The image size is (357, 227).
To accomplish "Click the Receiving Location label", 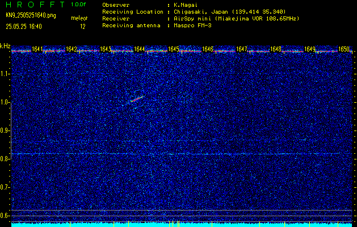I will coord(133,11).
